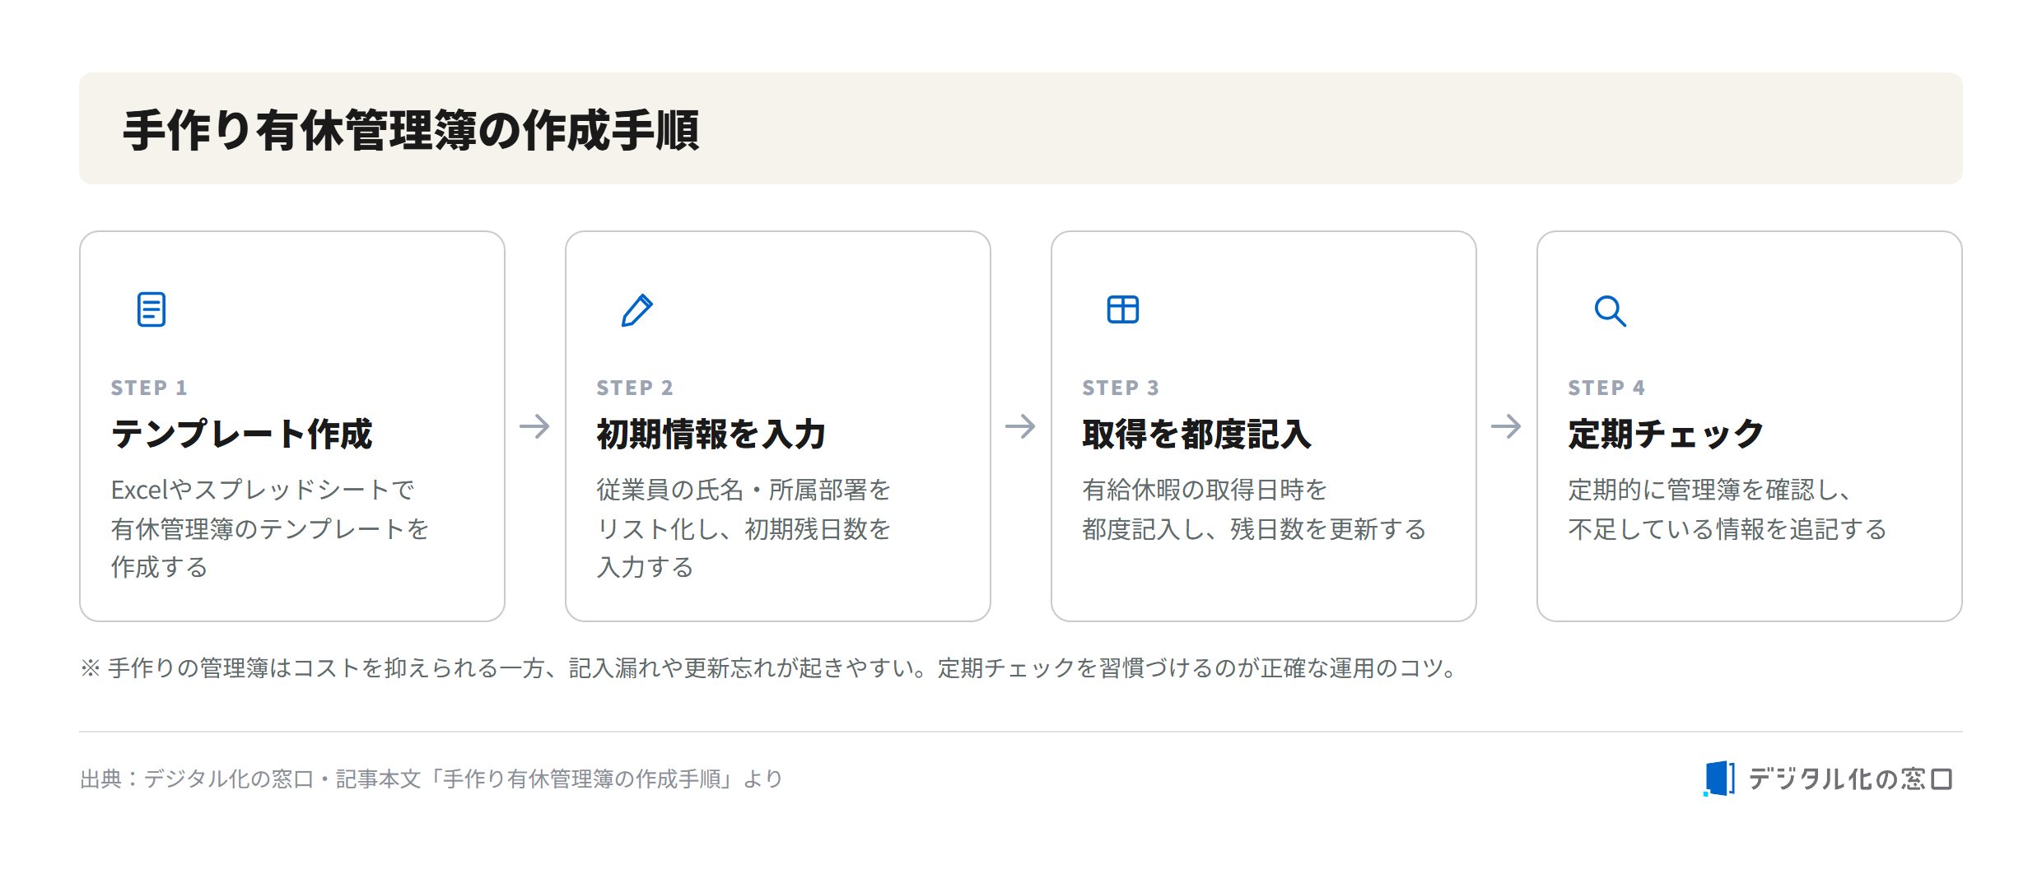Click the STEP 1 label
The height and width of the screenshot is (874, 2042).
click(x=149, y=388)
